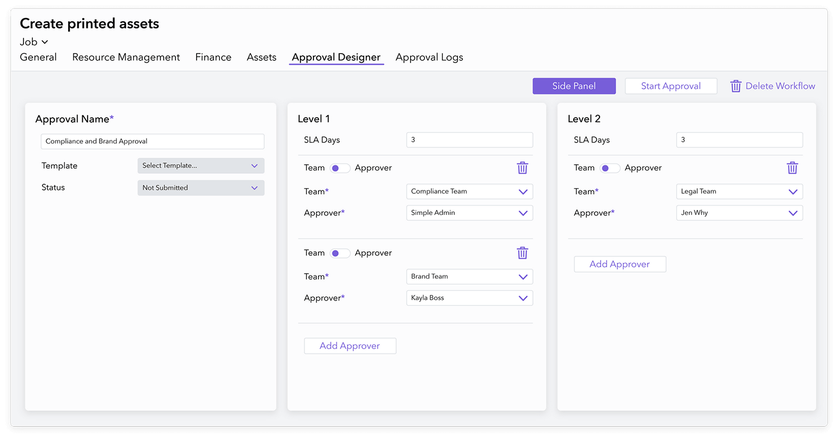The width and height of the screenshot is (838, 439).
Task: Open the Brand Team dropdown
Action: tap(470, 276)
